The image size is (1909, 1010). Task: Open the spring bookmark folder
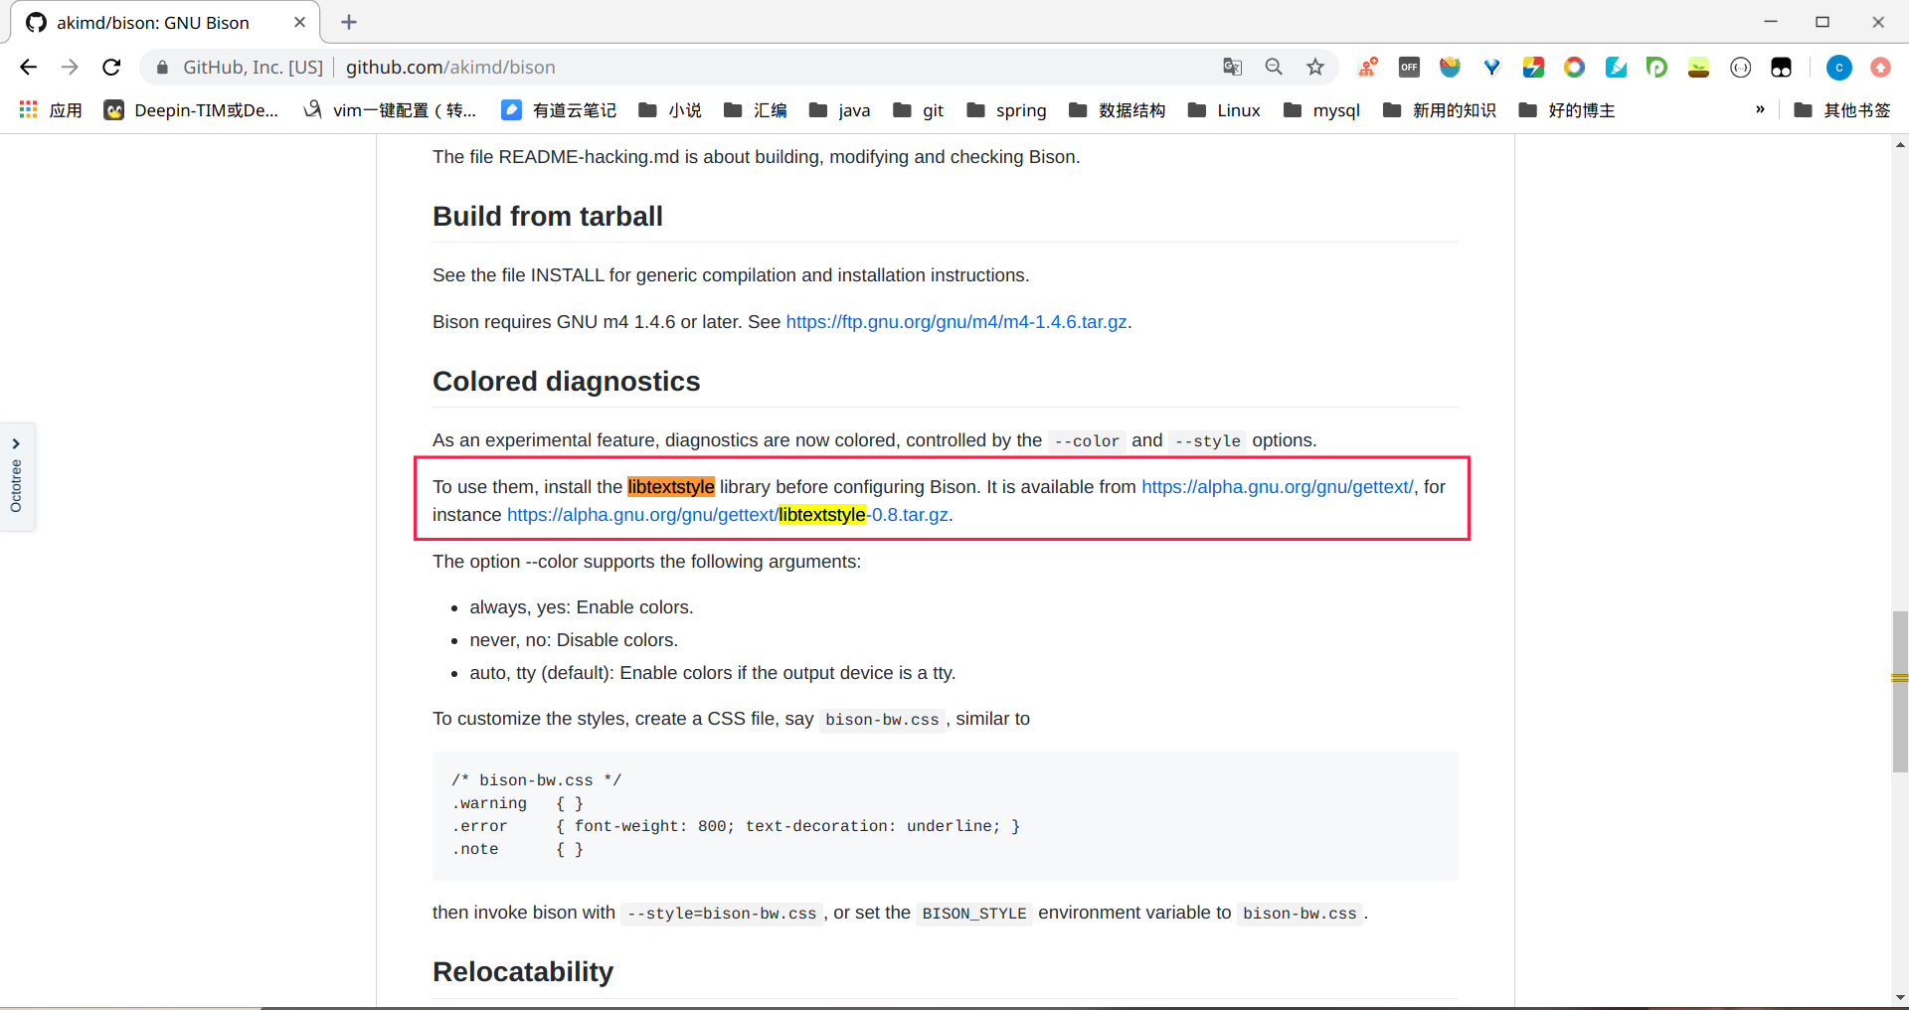[x=1007, y=110]
